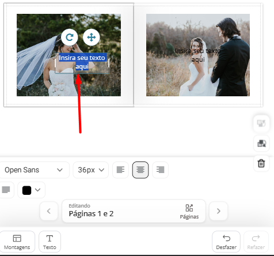The image size is (274, 256).
Task: Align text to the left
Action: pyautogui.click(x=120, y=170)
